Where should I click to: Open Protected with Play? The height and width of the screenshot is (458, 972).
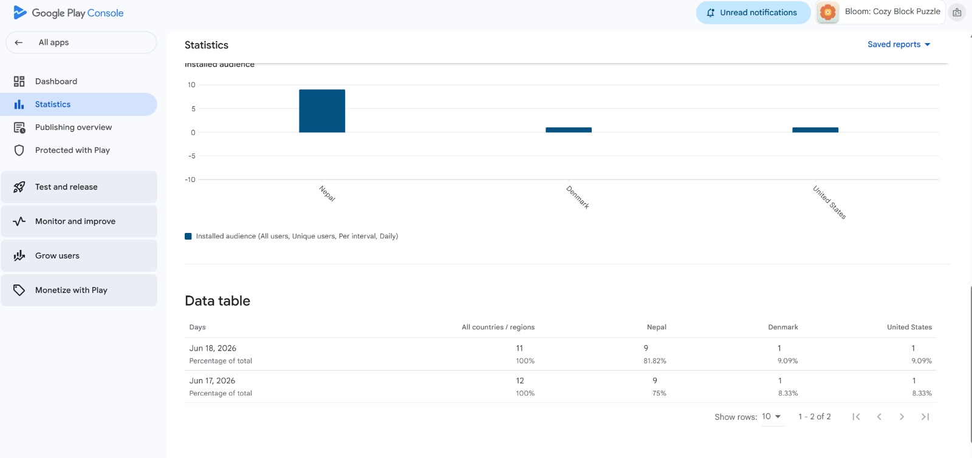point(79,150)
